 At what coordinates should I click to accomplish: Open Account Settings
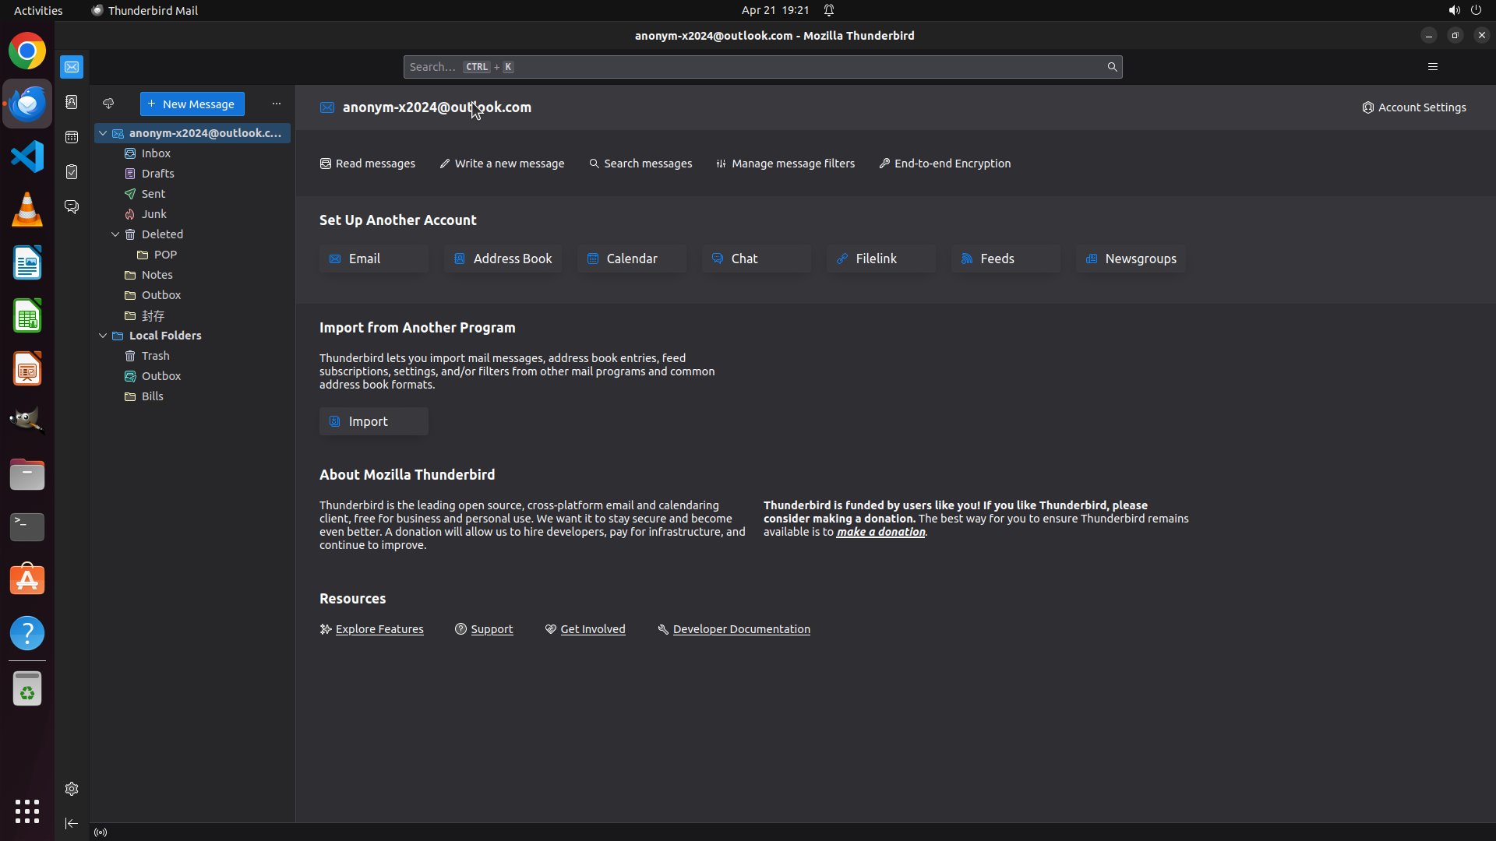(x=1413, y=107)
